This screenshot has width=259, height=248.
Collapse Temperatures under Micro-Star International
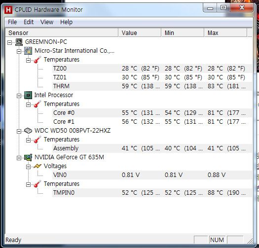pos(28,60)
